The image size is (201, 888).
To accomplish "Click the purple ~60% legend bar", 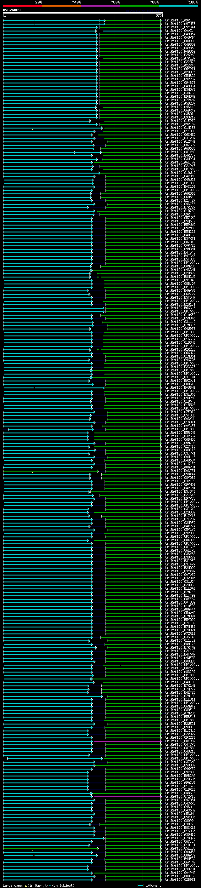I will click(x=101, y=6).
